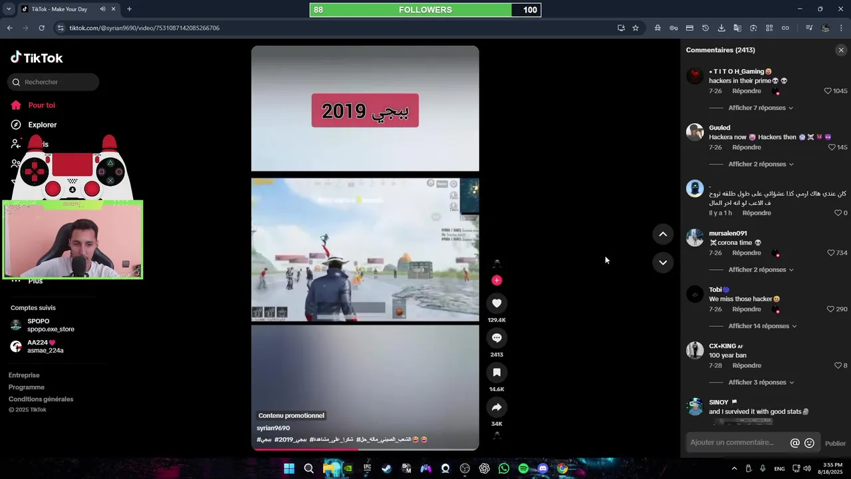The height and width of the screenshot is (479, 851).
Task: Click the browser history extension icon
Action: pyautogui.click(x=705, y=28)
